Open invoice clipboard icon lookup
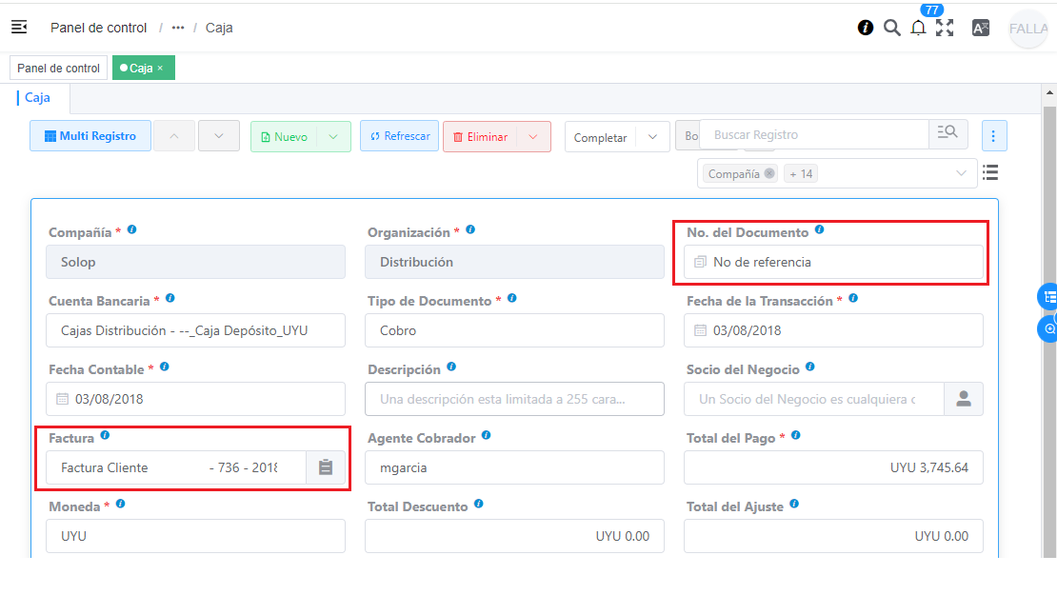The image size is (1057, 615). point(326,467)
